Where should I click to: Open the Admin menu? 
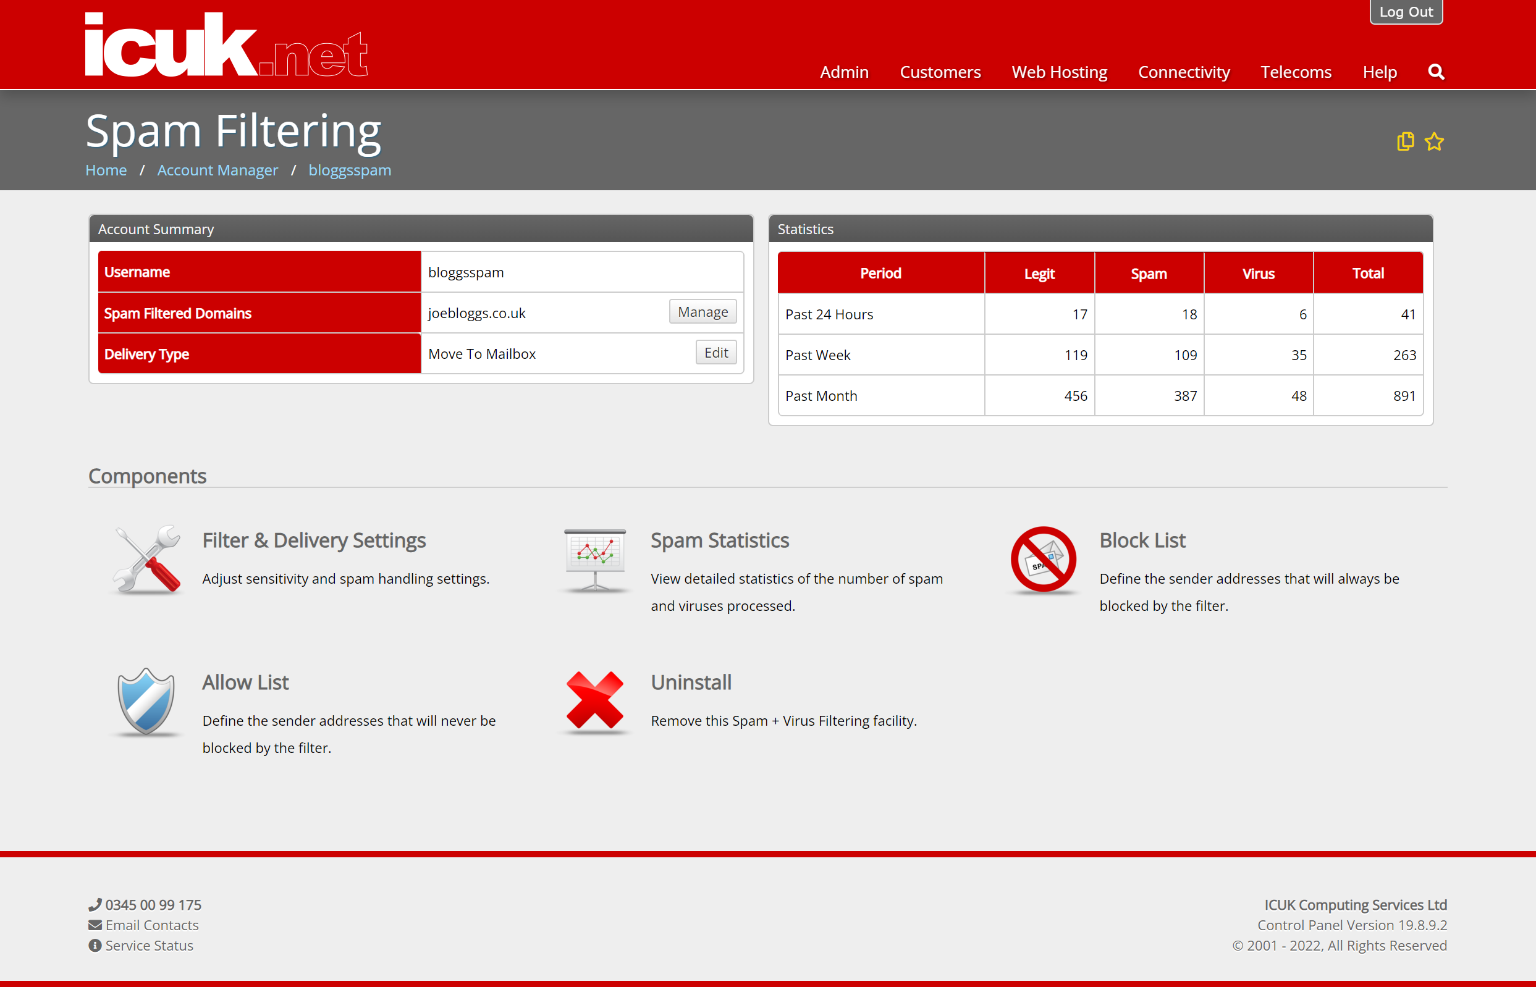pos(844,72)
